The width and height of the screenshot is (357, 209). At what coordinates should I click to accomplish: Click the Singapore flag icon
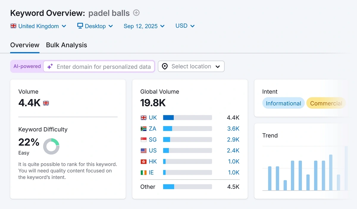pos(144,140)
